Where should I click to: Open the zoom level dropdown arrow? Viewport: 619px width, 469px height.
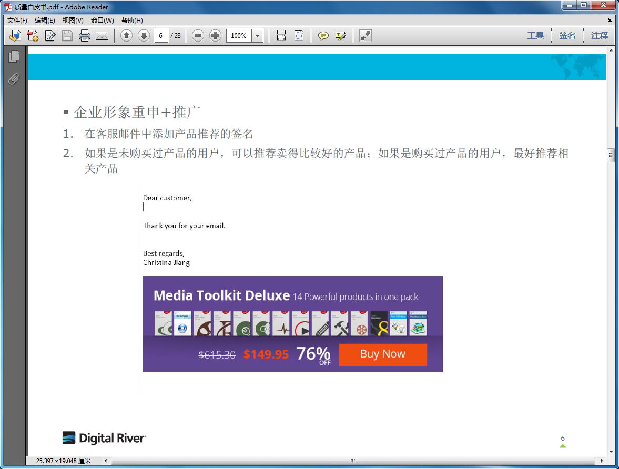point(257,36)
